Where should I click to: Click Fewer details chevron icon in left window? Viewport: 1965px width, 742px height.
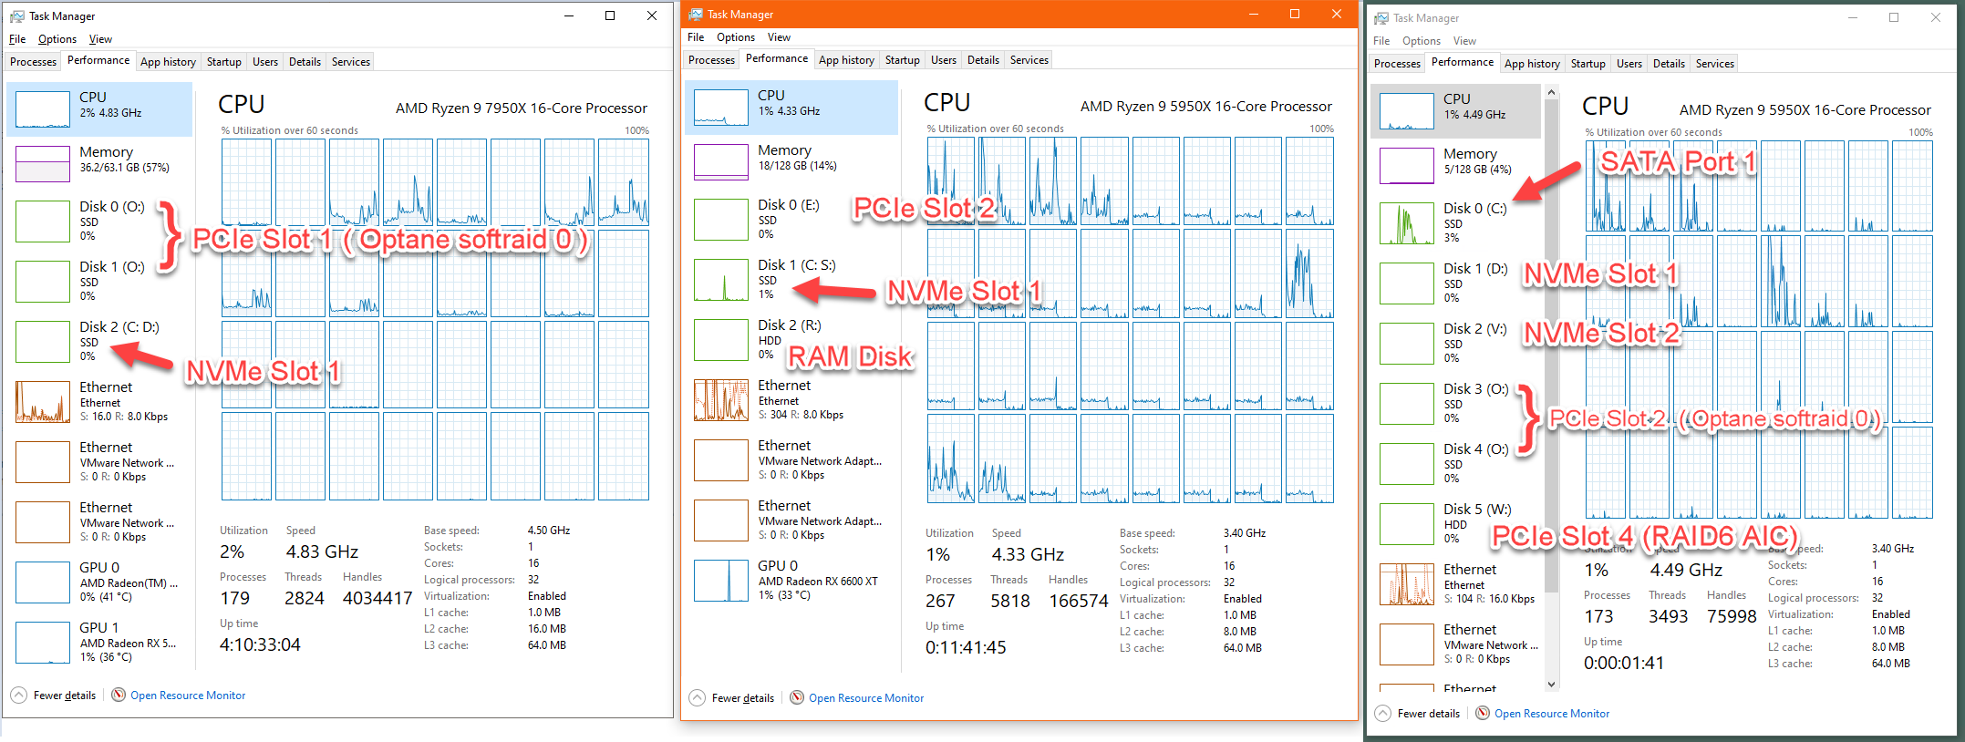tap(19, 696)
